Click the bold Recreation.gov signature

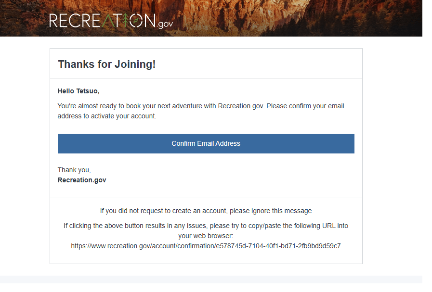(82, 180)
